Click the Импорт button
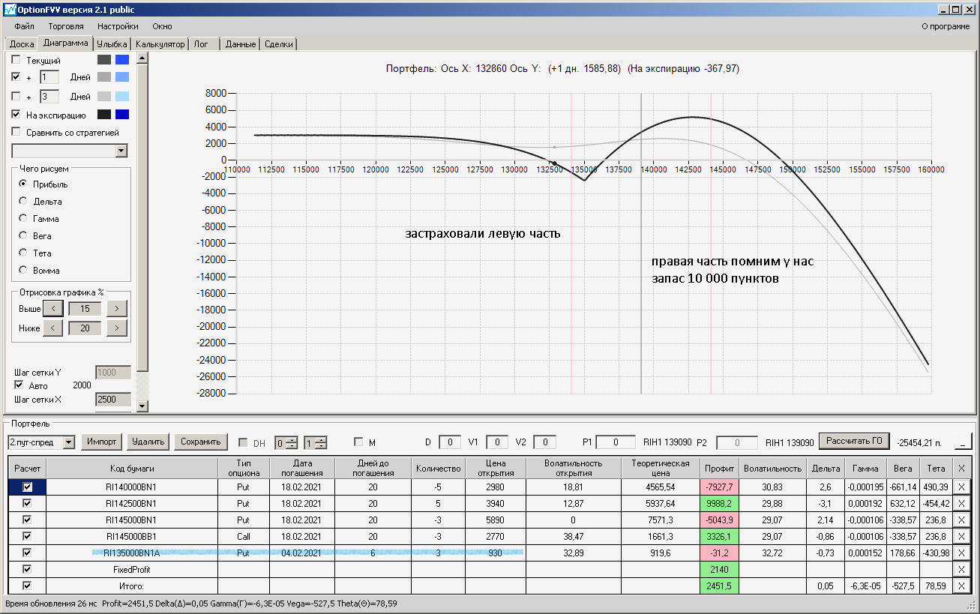The width and height of the screenshot is (980, 614). (101, 442)
